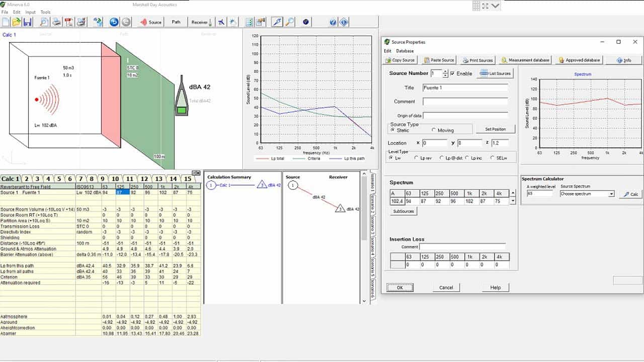
Task: Click the source Title text field
Action: click(x=465, y=88)
